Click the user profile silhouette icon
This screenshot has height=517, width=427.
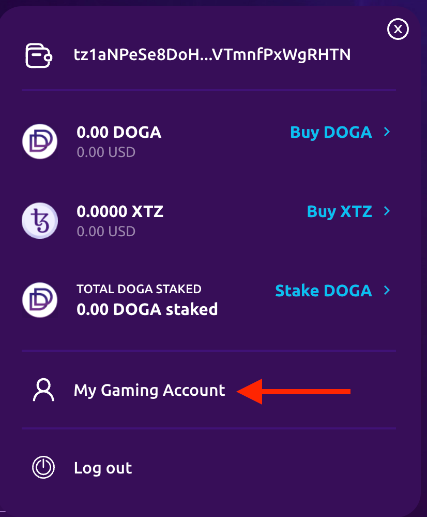pos(43,390)
